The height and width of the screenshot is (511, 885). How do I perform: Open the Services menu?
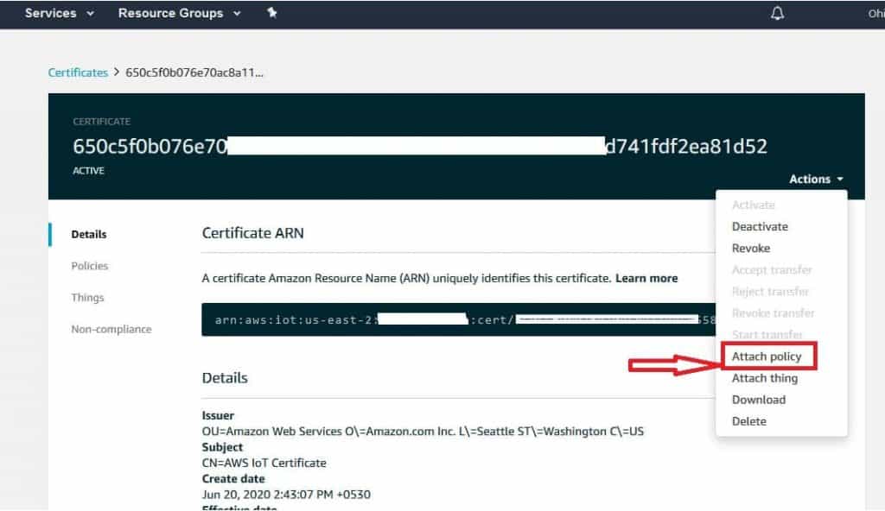(49, 13)
